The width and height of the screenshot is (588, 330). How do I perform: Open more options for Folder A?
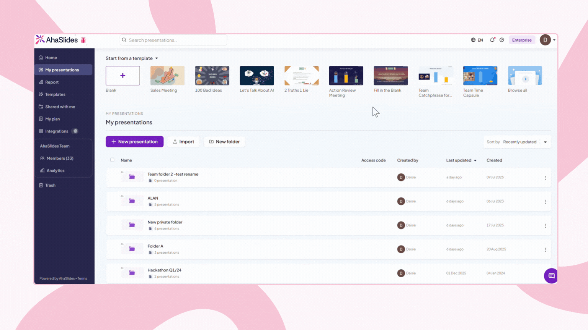click(545, 250)
